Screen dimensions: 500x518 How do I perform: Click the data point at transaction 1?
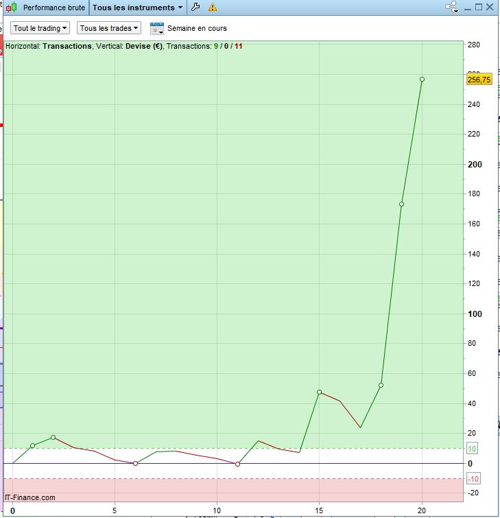click(33, 446)
